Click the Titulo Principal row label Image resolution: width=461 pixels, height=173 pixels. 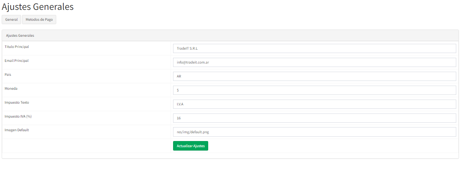(17, 47)
